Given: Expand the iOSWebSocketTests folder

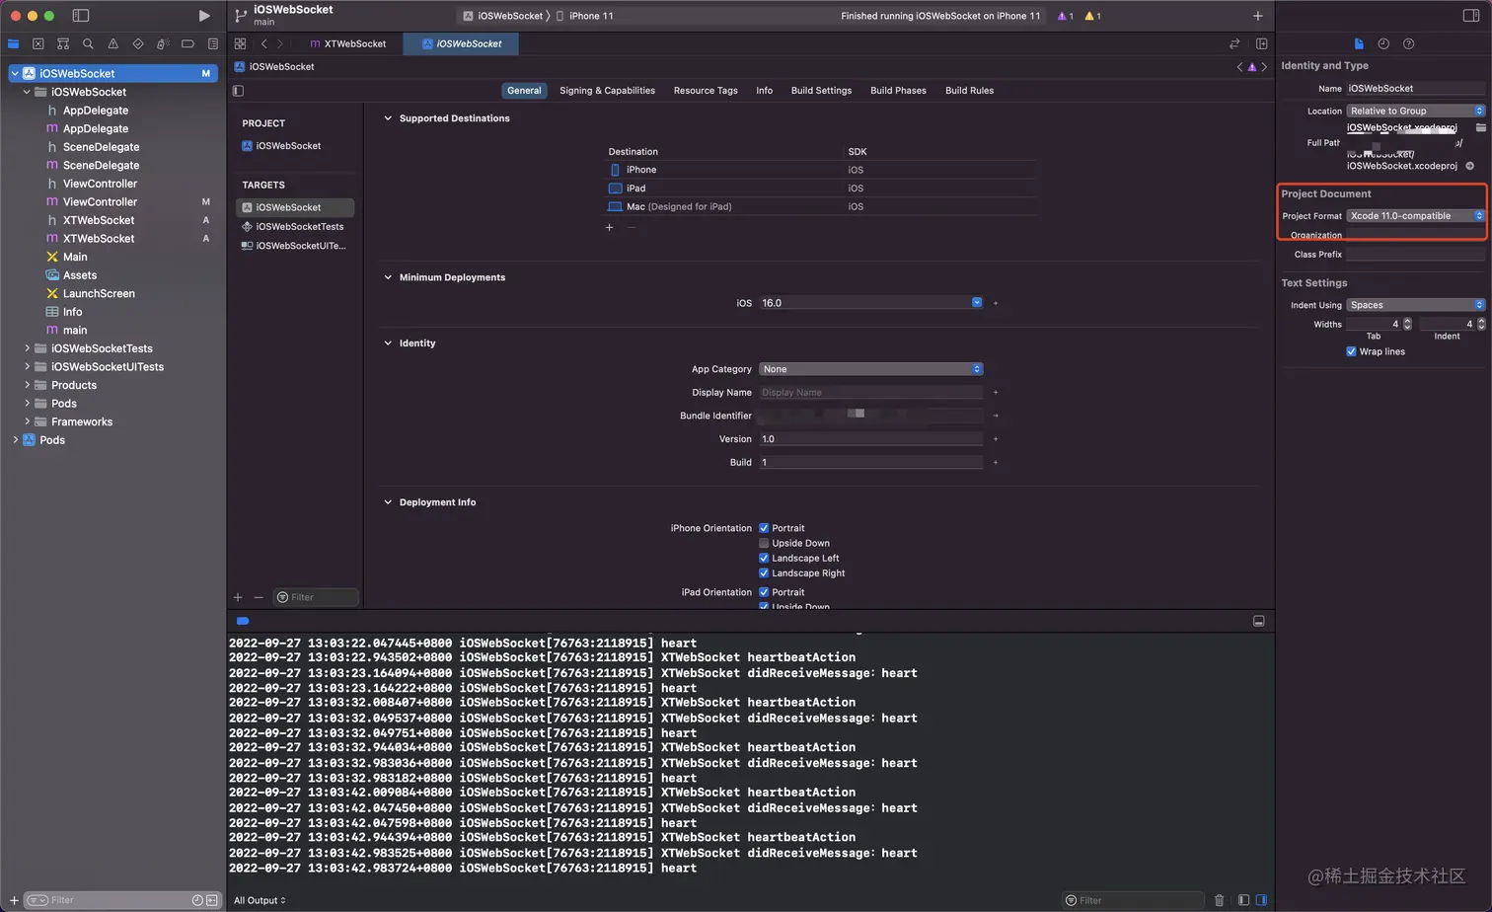Looking at the screenshot, I should click(27, 348).
